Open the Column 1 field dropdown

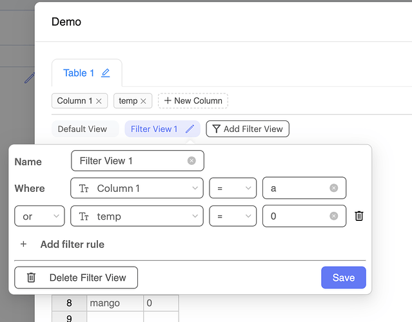pyautogui.click(x=137, y=188)
